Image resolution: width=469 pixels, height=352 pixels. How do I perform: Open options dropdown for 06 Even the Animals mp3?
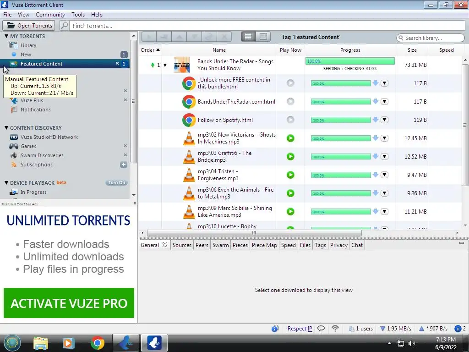[x=384, y=193]
